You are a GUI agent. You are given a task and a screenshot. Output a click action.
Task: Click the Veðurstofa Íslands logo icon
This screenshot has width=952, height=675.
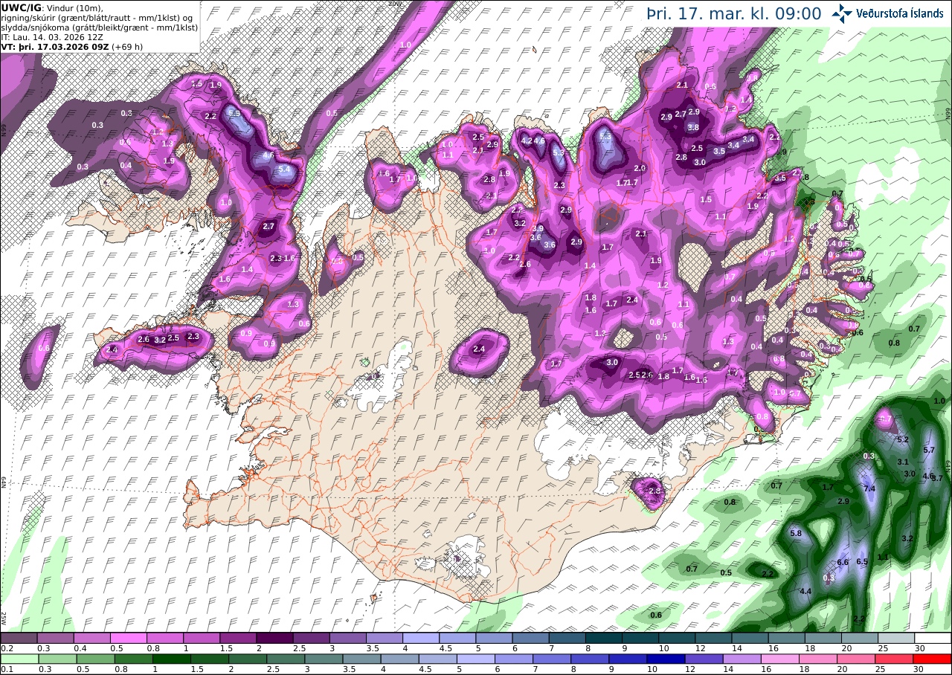click(x=843, y=13)
